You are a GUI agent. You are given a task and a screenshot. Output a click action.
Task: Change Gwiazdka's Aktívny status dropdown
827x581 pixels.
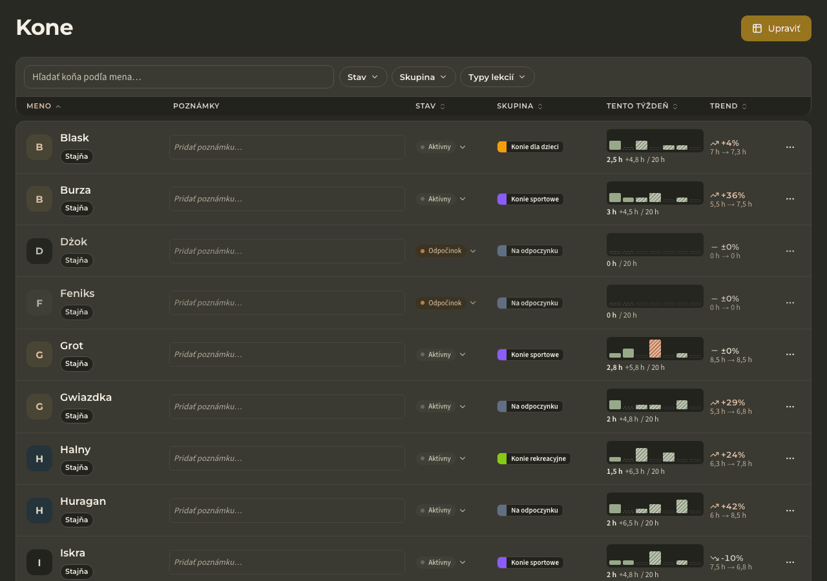(x=441, y=407)
